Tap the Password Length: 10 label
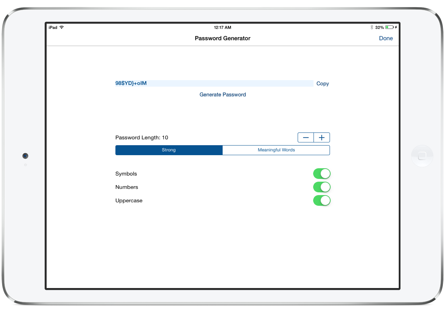 pyautogui.click(x=142, y=137)
